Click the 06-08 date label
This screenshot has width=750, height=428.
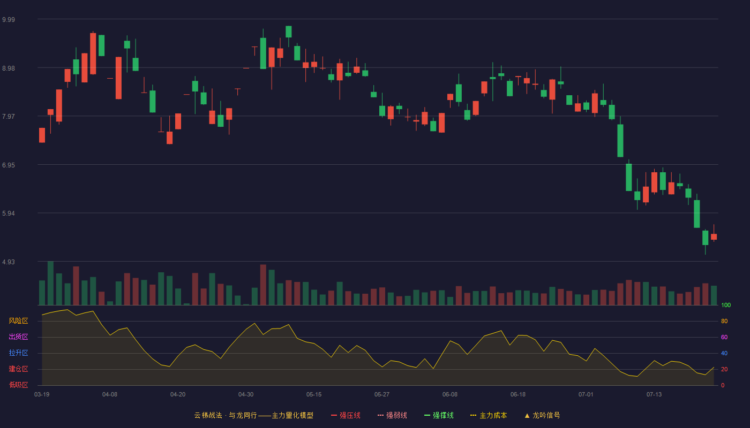coord(450,394)
